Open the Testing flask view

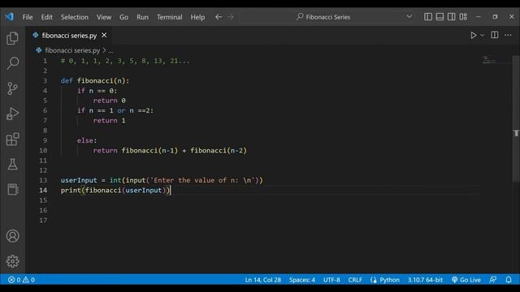(x=13, y=164)
